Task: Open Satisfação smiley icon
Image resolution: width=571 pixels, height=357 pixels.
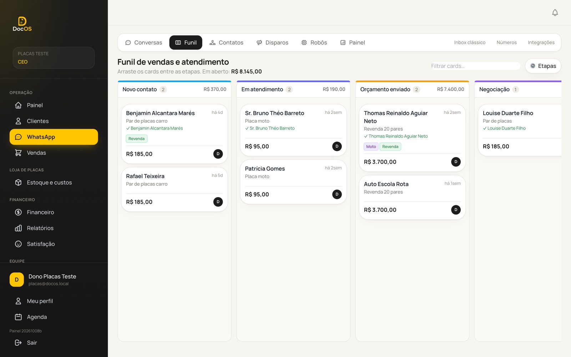Action: [18, 244]
